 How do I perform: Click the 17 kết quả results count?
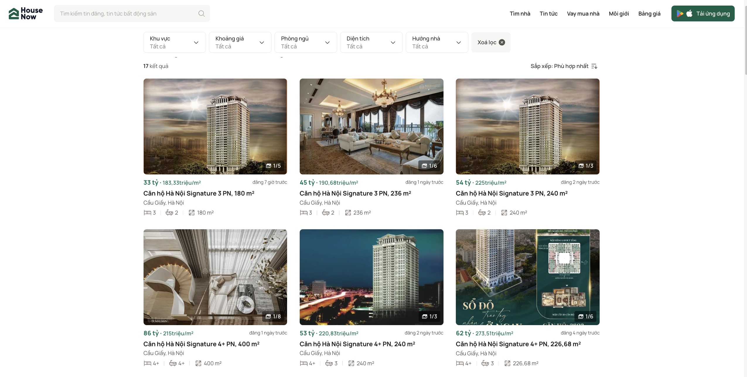point(156,66)
